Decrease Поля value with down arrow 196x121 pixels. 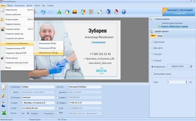pyautogui.click(x=186, y=83)
